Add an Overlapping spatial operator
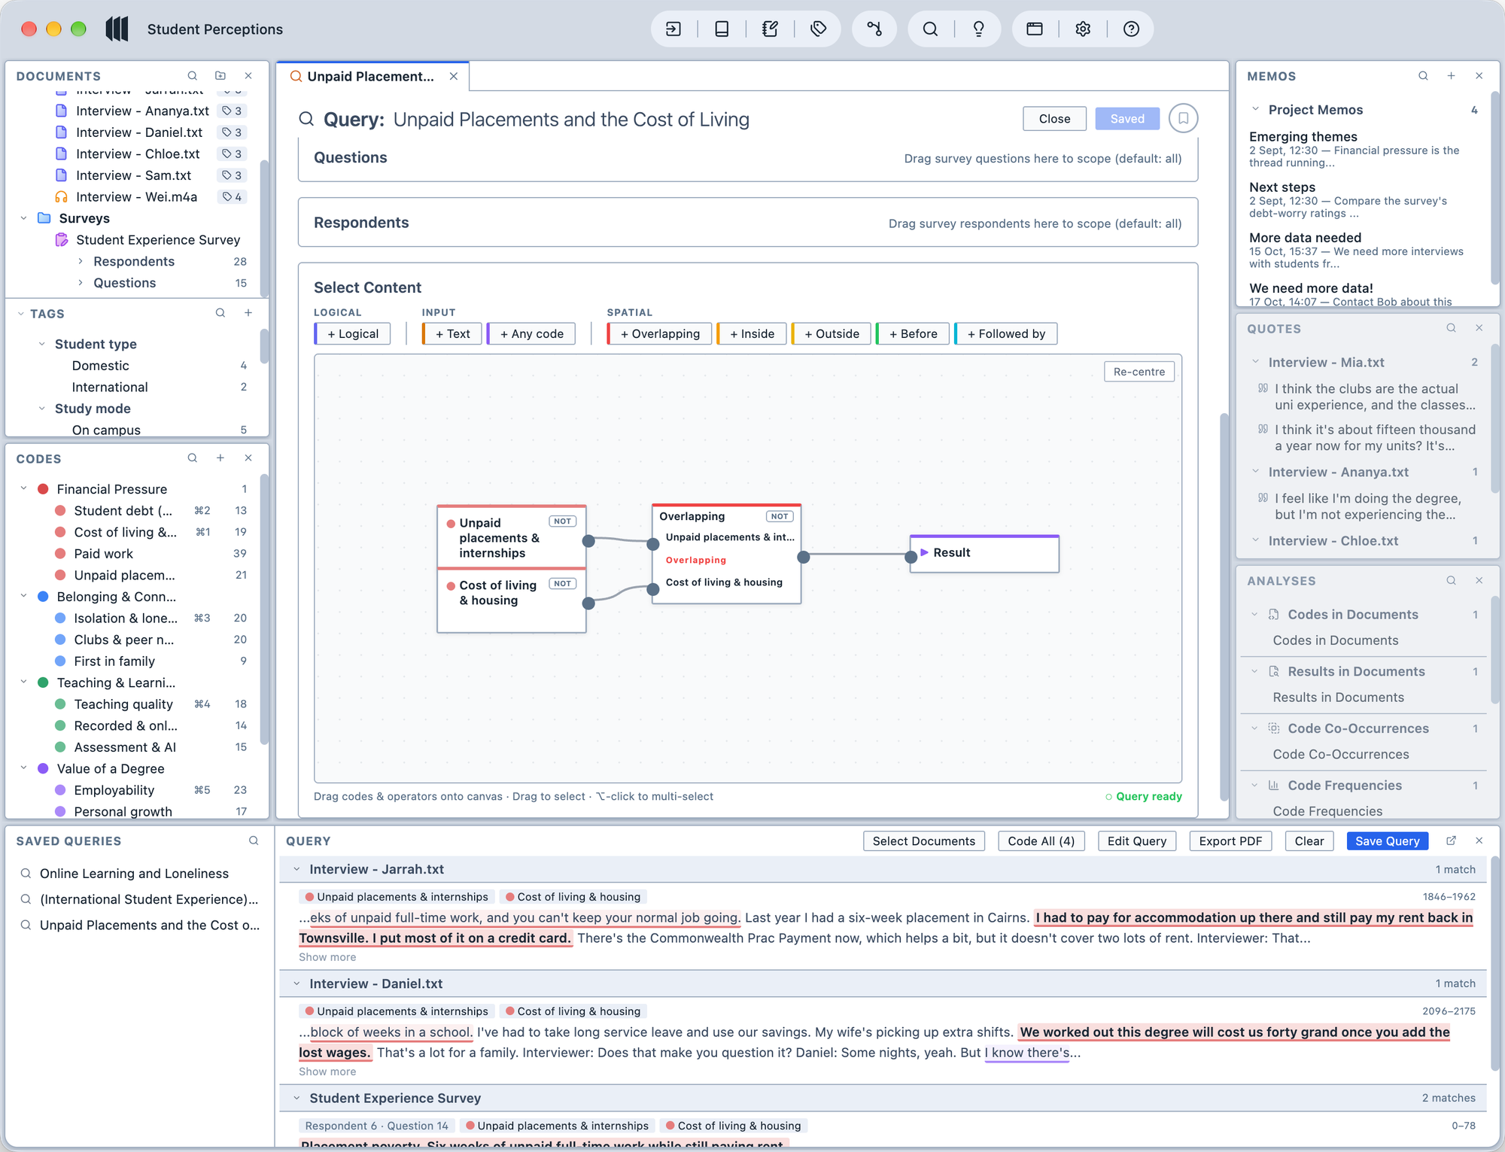Screen dimensions: 1505x1152 659,334
